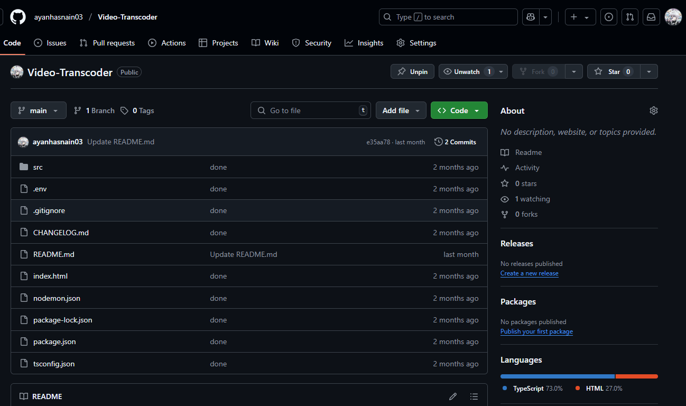Screen dimensions: 686x406
Task: Switch to the Projects tab
Action: coord(219,43)
